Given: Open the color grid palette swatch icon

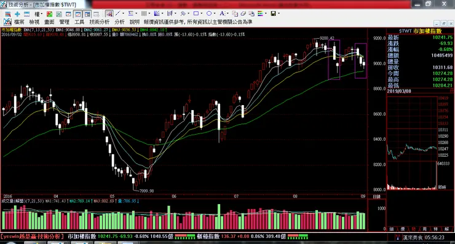Looking at the screenshot, I should (x=260, y=14).
